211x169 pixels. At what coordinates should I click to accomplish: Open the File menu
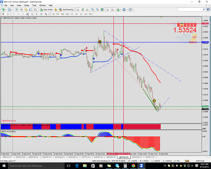pyautogui.click(x=6, y=5)
